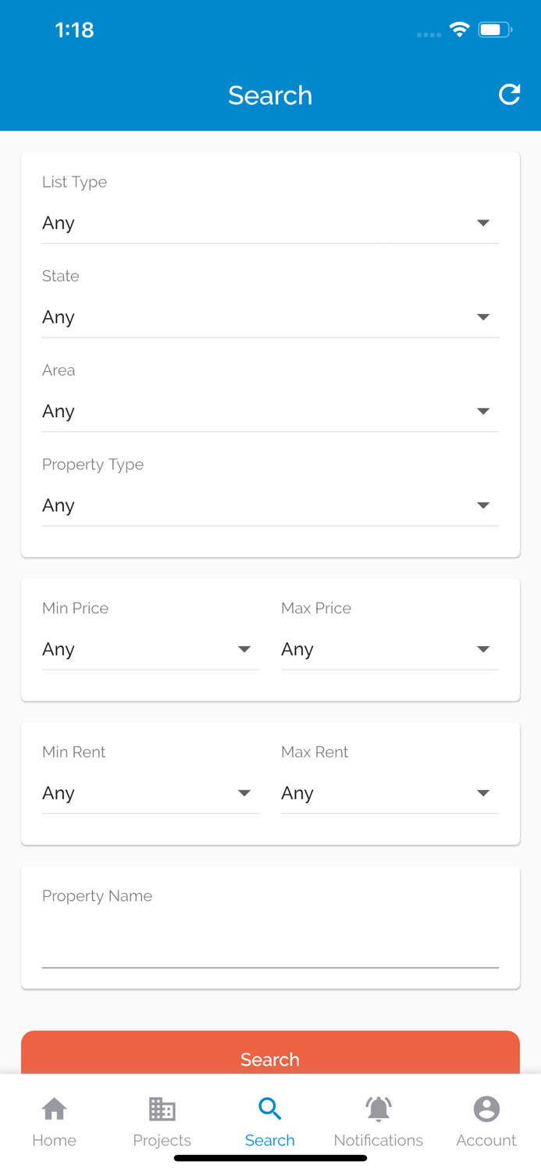This screenshot has height=1172, width=541.
Task: Switch to the Home tab
Action: click(x=54, y=1121)
